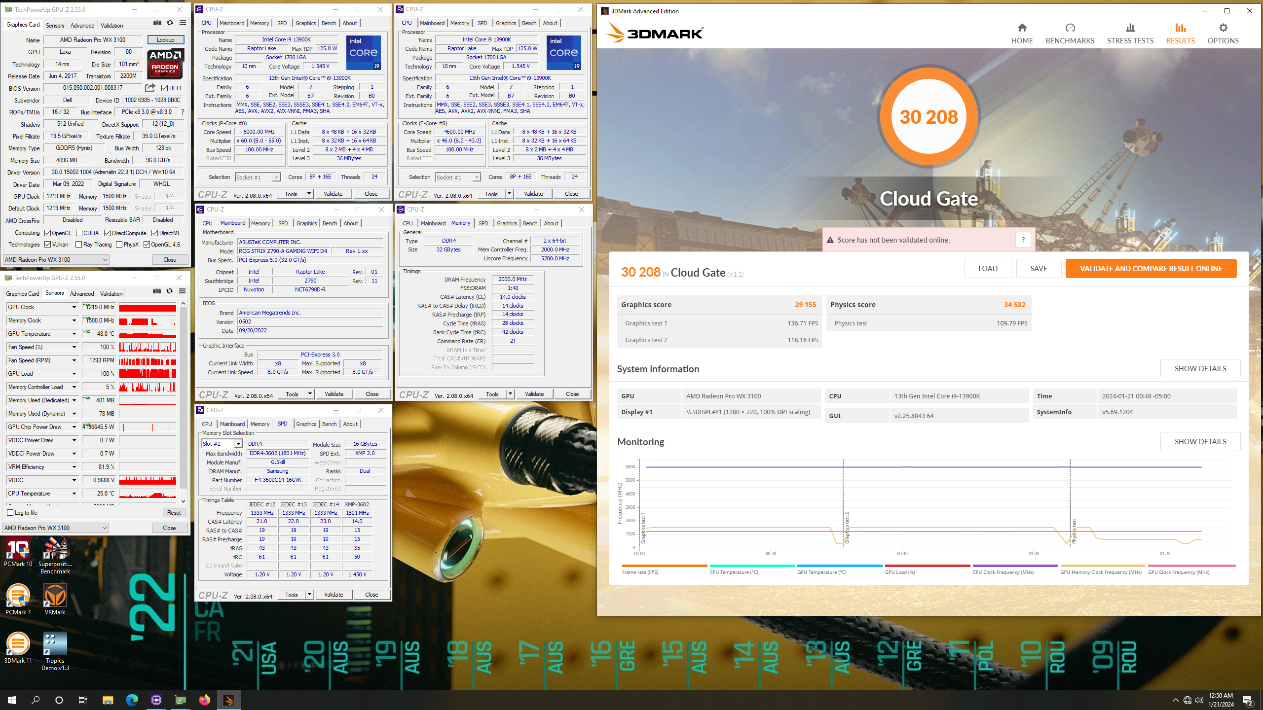Refresh GPU-Z Graphics Card window
Screen dimensions: 1263x710
tap(170, 23)
